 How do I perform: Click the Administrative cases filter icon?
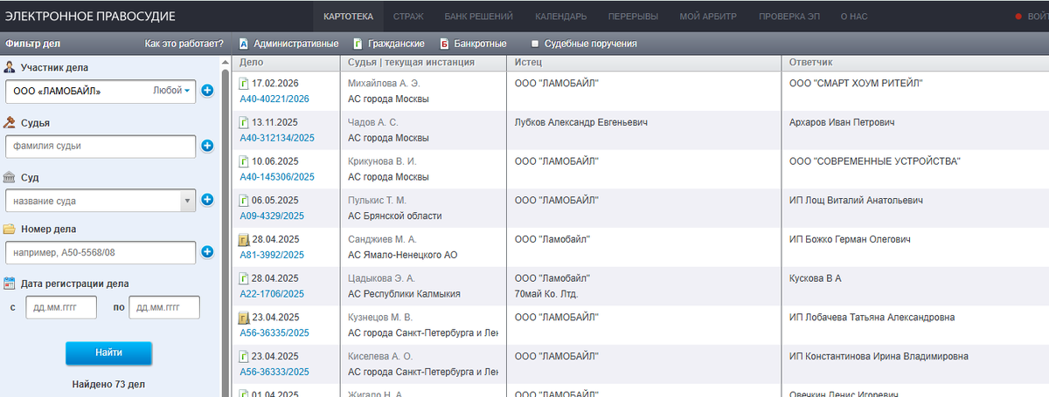coord(244,44)
